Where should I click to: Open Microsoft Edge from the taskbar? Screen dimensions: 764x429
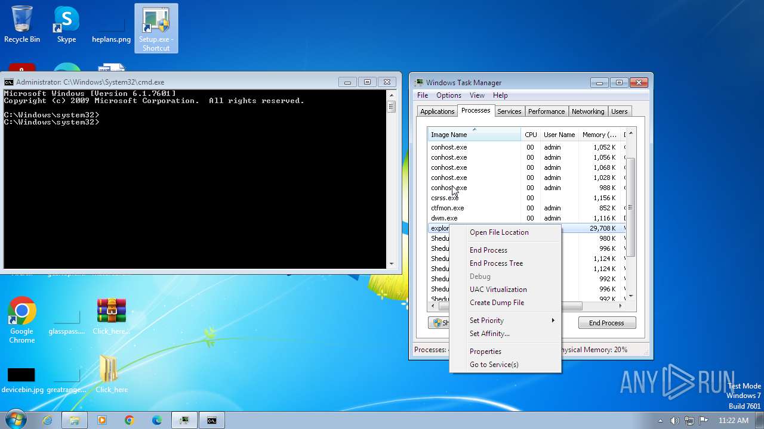157,420
